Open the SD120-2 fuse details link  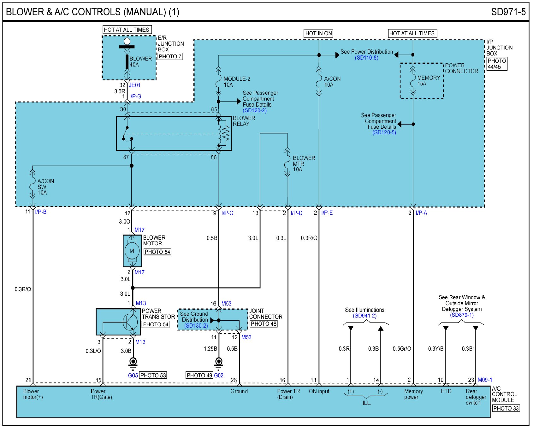pos(254,110)
